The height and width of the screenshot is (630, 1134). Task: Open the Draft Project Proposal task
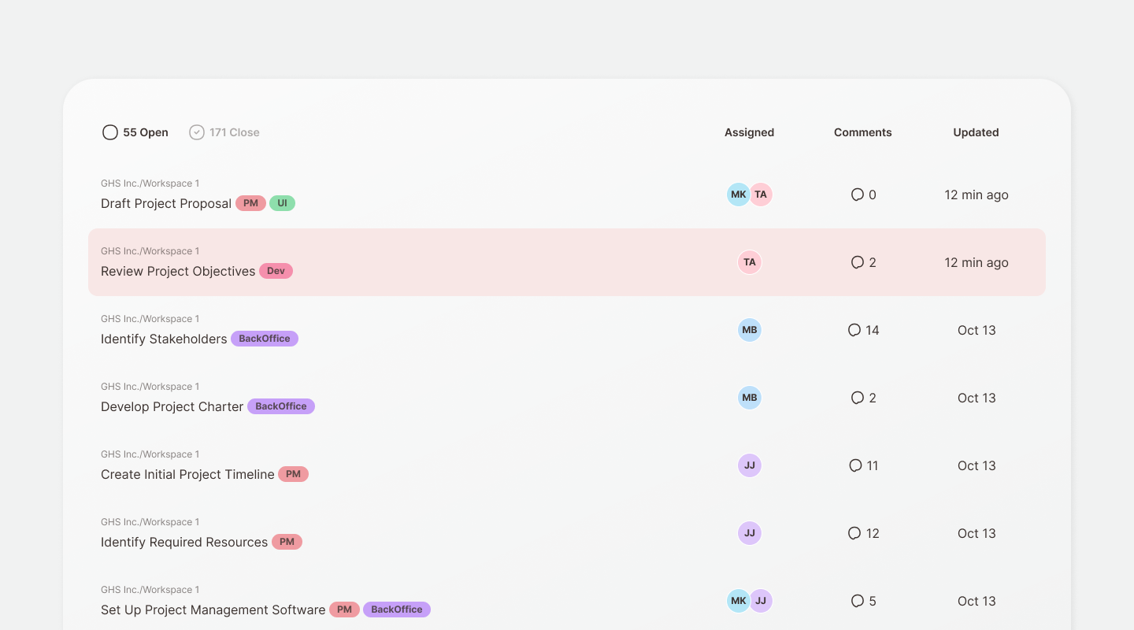166,203
